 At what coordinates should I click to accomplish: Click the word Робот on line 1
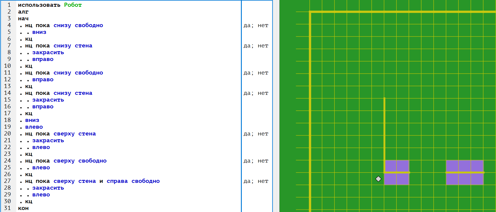coord(73,5)
